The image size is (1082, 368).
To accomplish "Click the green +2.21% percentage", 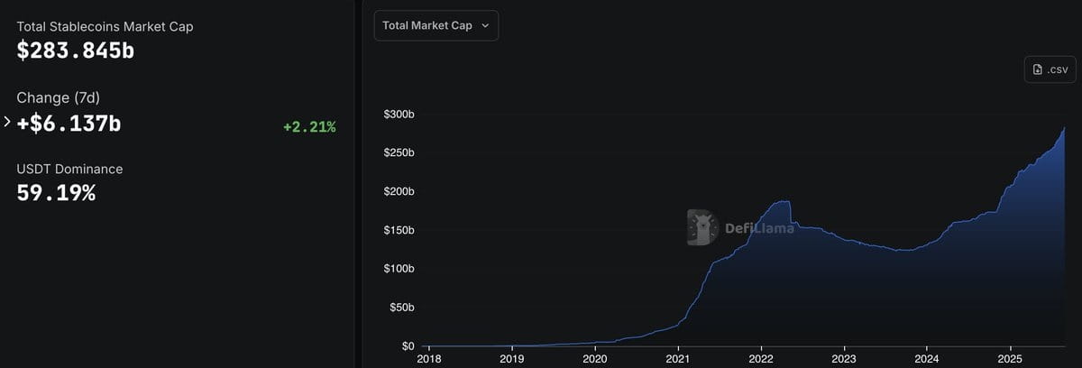I will point(309,127).
